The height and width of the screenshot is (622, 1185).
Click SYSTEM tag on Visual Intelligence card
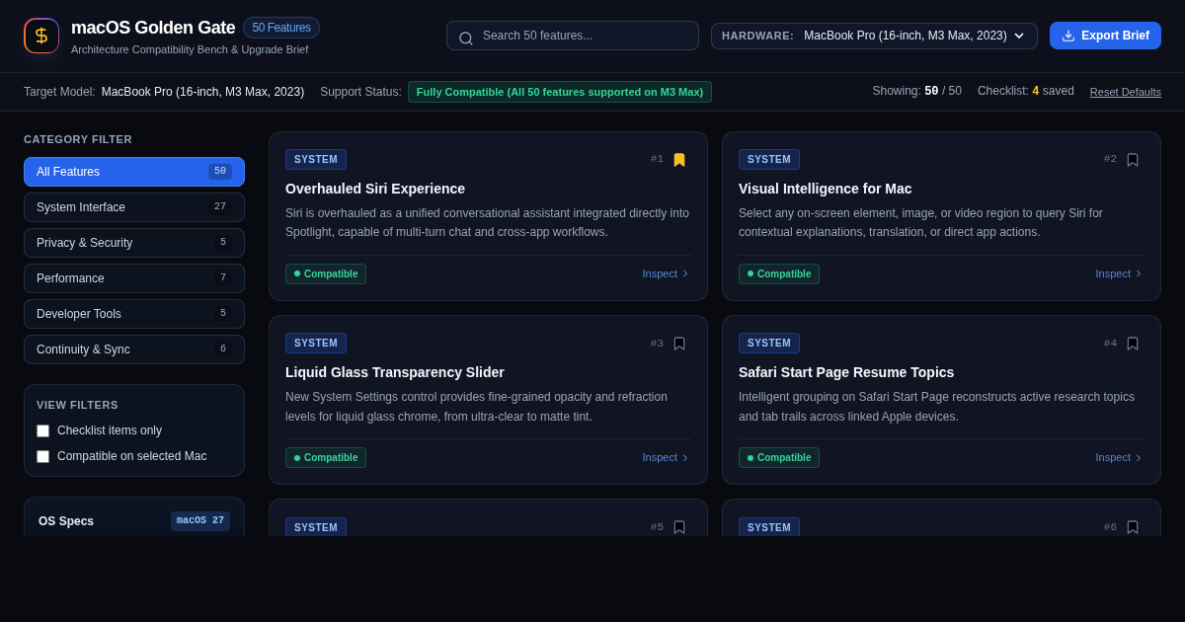769,159
